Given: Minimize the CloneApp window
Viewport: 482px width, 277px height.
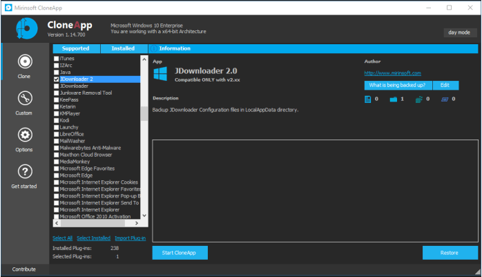Looking at the screenshot, I should tap(429, 8).
